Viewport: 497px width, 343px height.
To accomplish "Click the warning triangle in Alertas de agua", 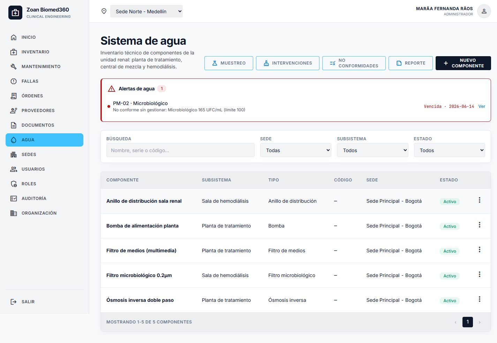I will click(x=112, y=89).
